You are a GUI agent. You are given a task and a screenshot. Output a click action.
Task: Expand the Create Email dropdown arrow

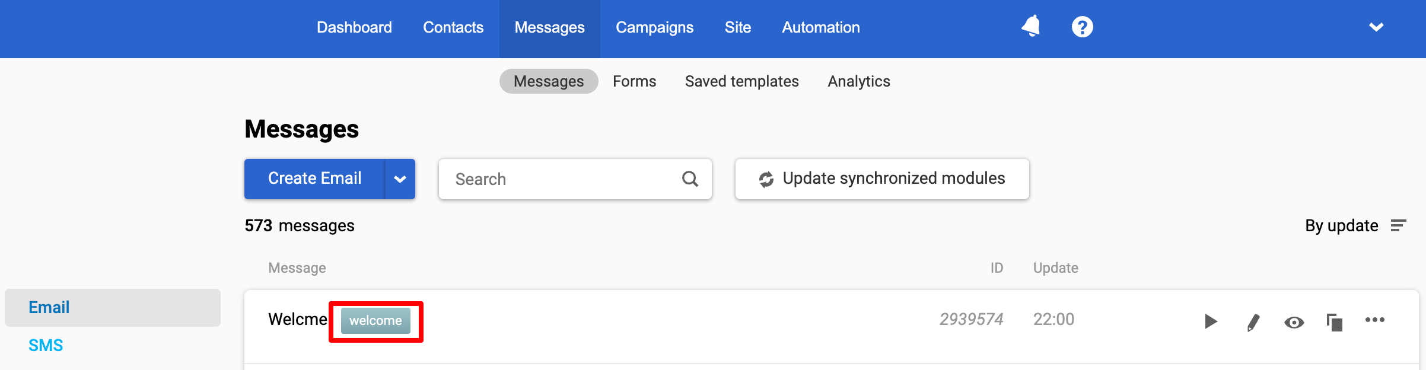click(400, 179)
